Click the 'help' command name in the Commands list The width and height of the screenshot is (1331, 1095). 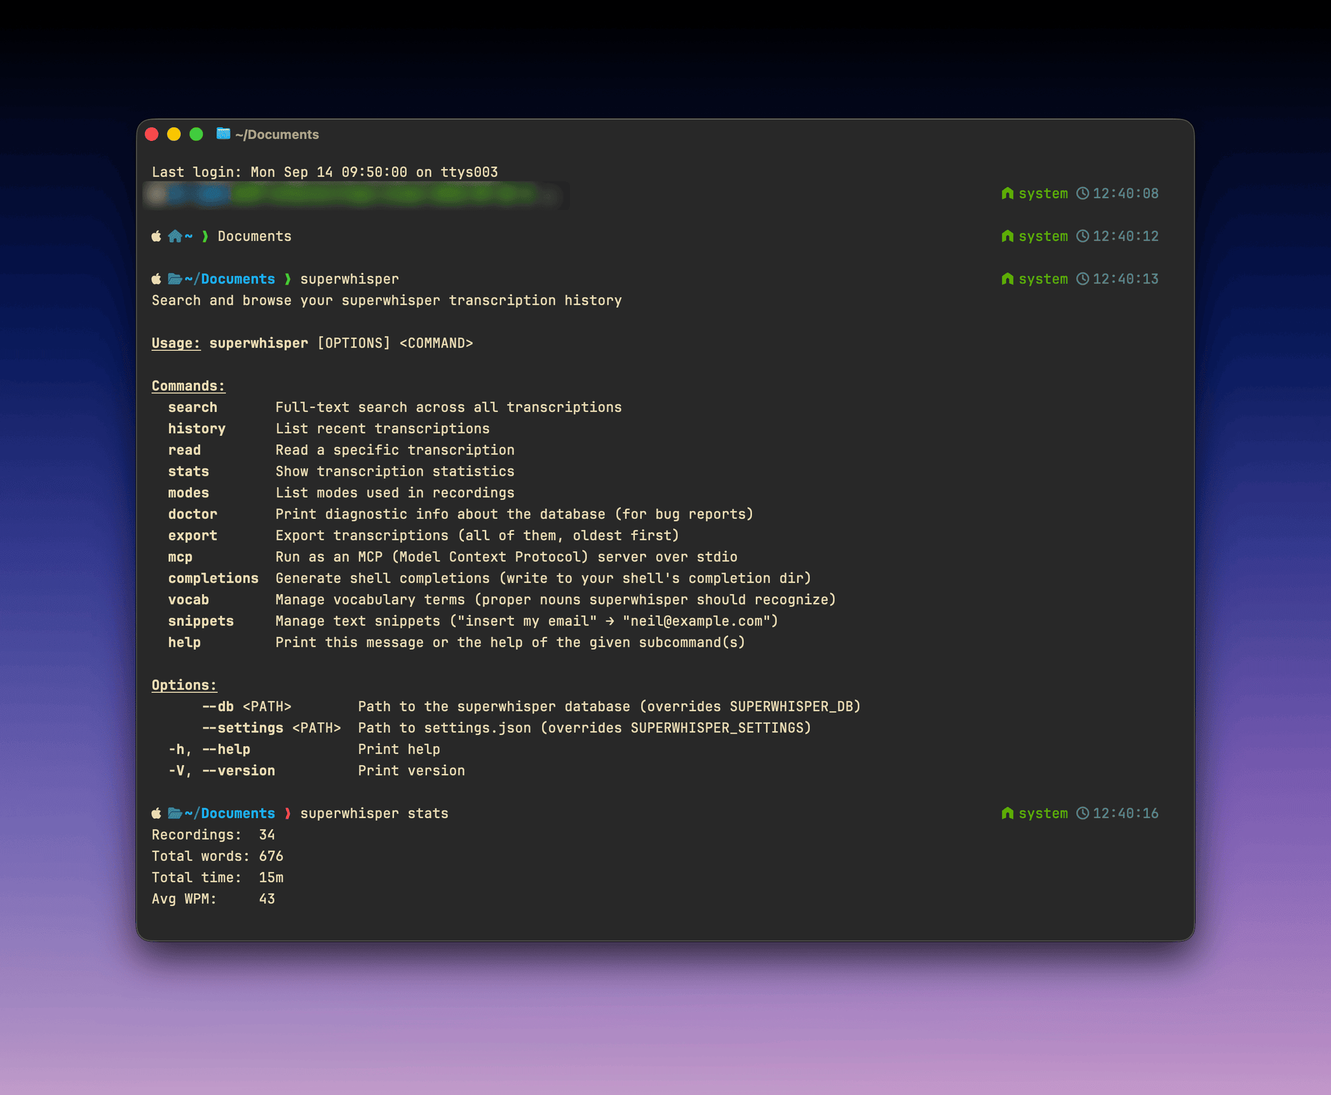(185, 643)
